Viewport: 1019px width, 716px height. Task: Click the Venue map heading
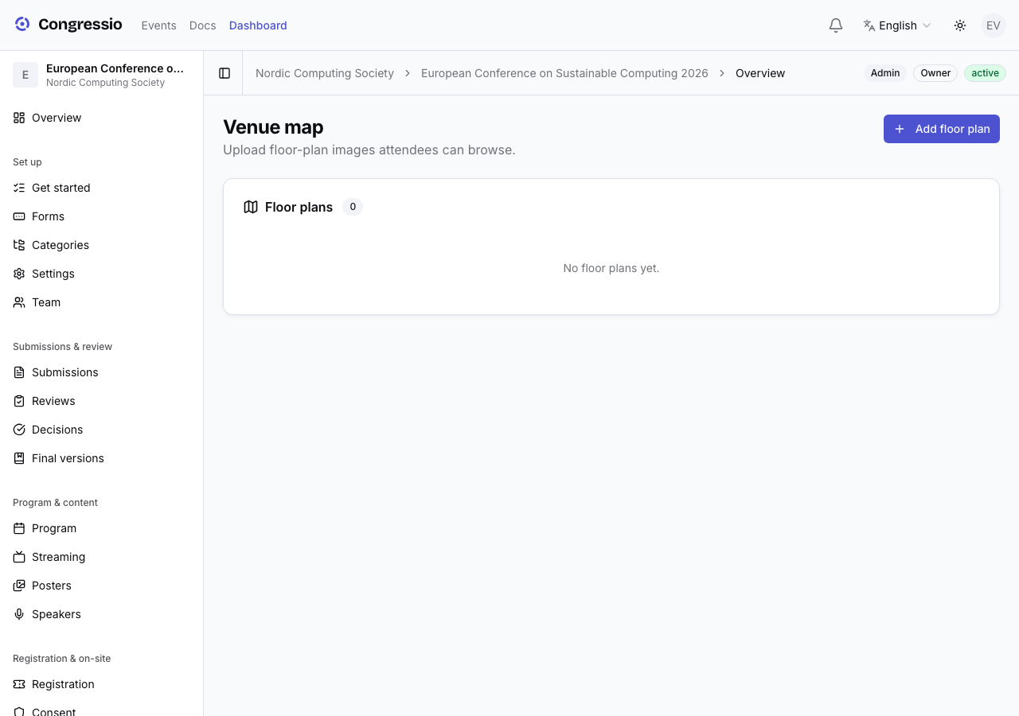click(273, 127)
